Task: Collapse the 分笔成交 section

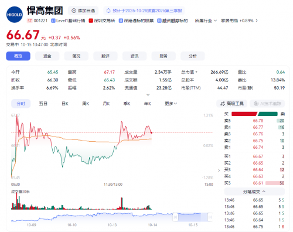Action: point(254,192)
